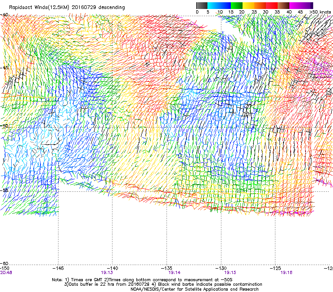Select the orange 25-30 knots legend swatch
Image resolution: width=333 pixels, height=292 pixels.
pyautogui.click(x=260, y=5)
